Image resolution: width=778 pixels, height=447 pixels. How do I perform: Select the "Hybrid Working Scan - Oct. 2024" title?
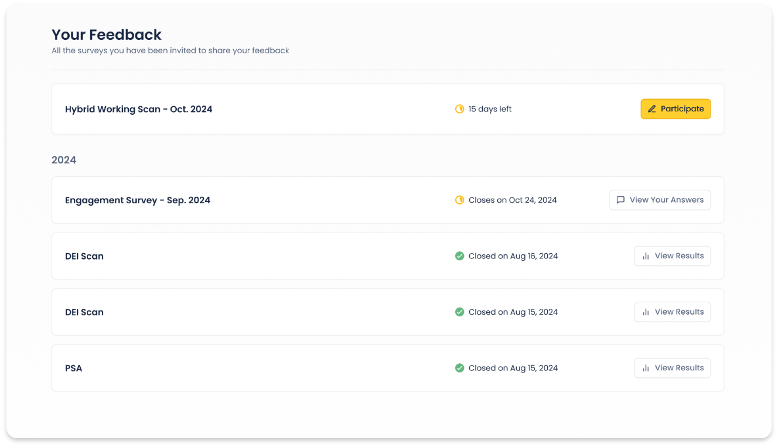click(x=138, y=109)
